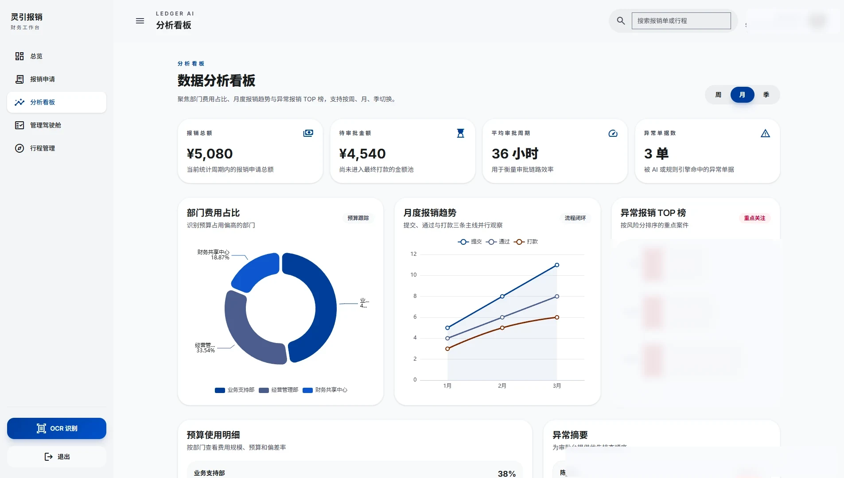Screen dimensions: 844x478
Task: Click the 1月 打款 data point at 3
Action: 447,349
